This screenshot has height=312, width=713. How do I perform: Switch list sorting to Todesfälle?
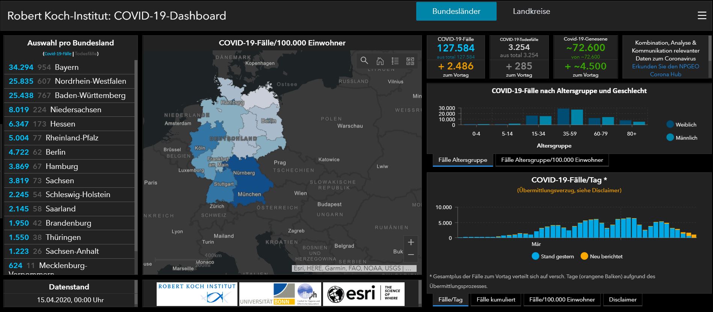86,54
